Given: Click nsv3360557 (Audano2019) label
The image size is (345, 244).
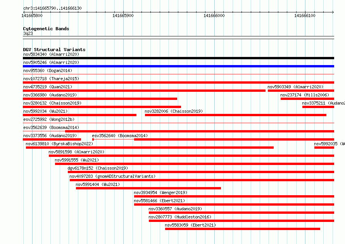Looking at the screenshot, I should (175, 209).
